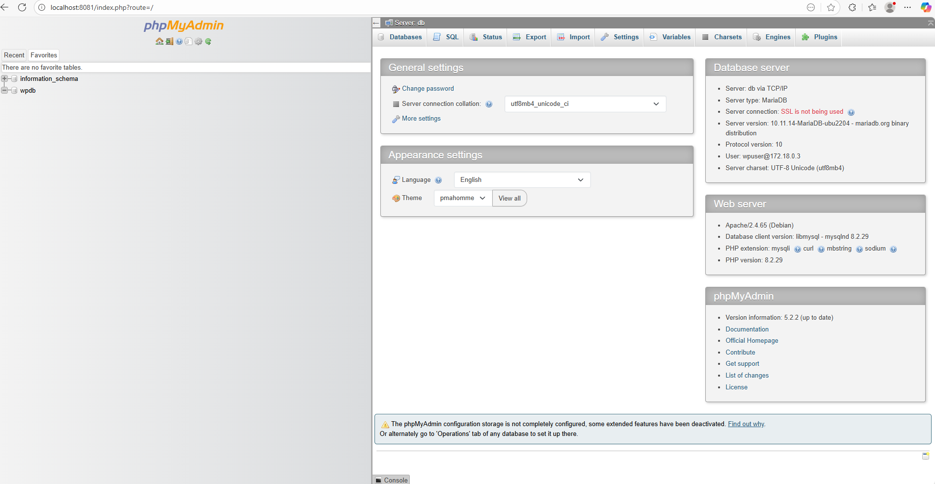The image size is (935, 484).
Task: Open the Language dropdown showing English
Action: coord(522,180)
